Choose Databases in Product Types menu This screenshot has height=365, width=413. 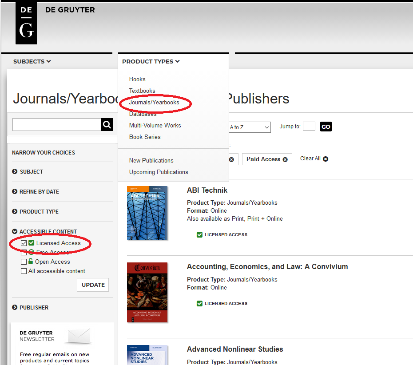point(143,114)
